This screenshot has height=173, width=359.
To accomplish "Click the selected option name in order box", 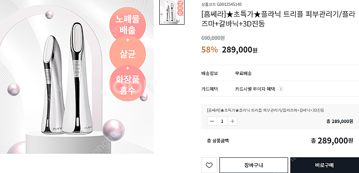I will pyautogui.click(x=266, y=110).
